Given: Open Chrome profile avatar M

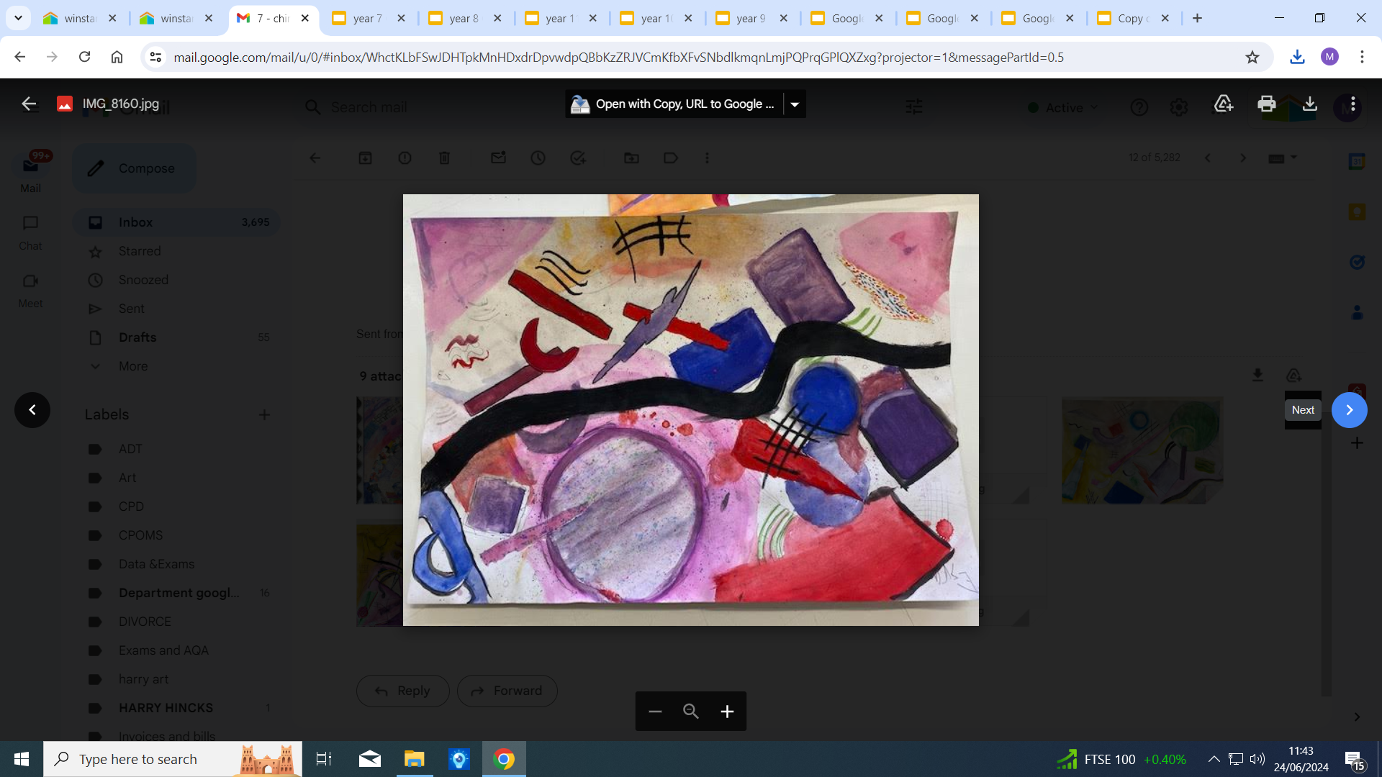Looking at the screenshot, I should pyautogui.click(x=1329, y=57).
